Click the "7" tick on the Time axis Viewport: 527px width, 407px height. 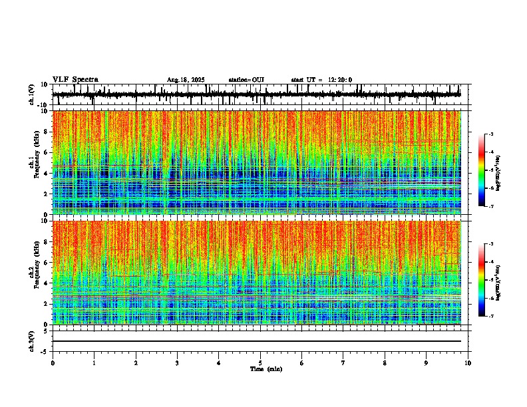[x=343, y=363]
